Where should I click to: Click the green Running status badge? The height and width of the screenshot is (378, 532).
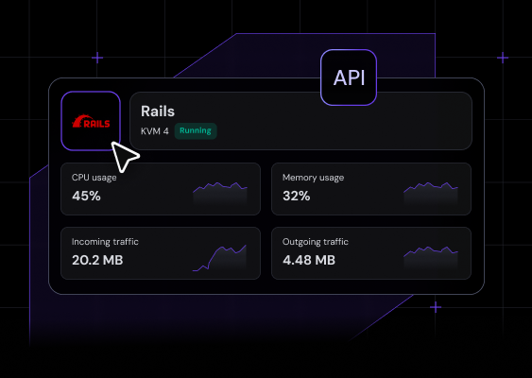196,131
